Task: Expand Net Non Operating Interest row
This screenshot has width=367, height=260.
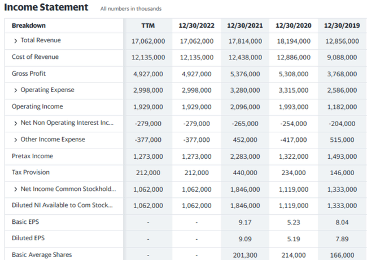Action: (16, 123)
